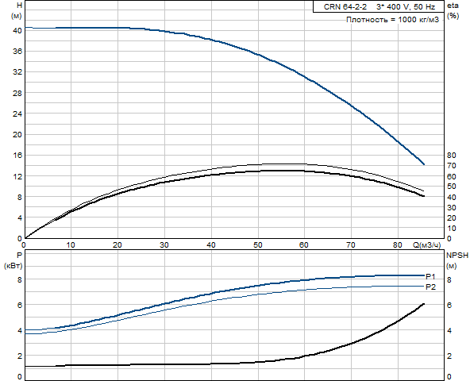Click the eta (%) axis label
The height and width of the screenshot is (381, 470).
click(453, 10)
